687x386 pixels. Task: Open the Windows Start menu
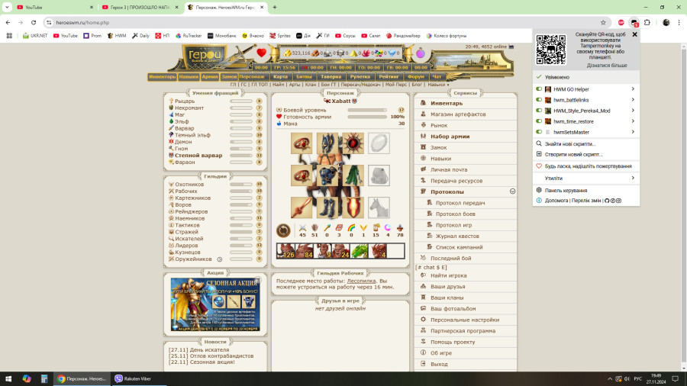click(x=8, y=378)
